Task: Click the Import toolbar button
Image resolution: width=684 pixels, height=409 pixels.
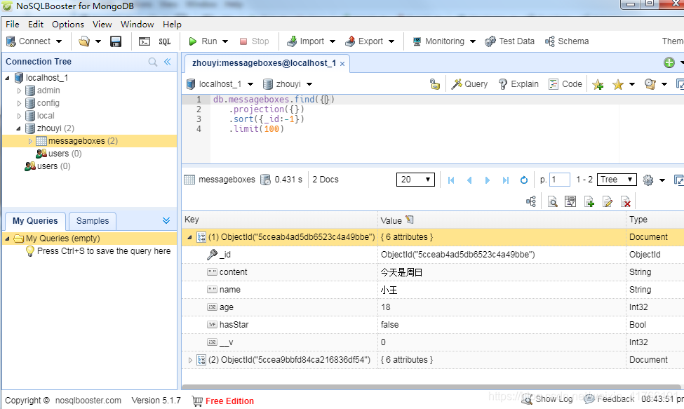Action: click(x=305, y=41)
